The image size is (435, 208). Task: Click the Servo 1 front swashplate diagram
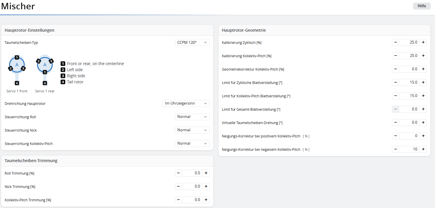(17, 70)
